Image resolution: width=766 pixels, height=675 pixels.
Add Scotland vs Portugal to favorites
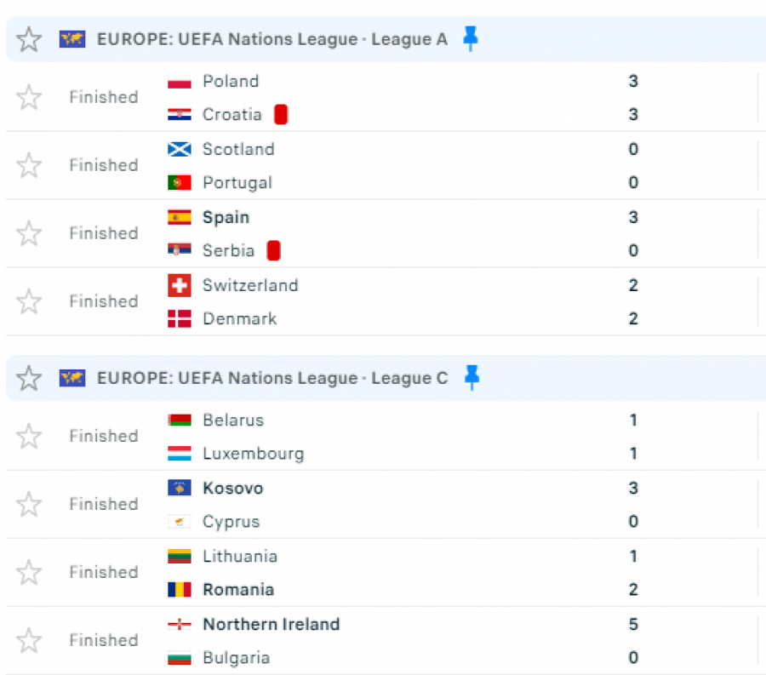click(29, 165)
